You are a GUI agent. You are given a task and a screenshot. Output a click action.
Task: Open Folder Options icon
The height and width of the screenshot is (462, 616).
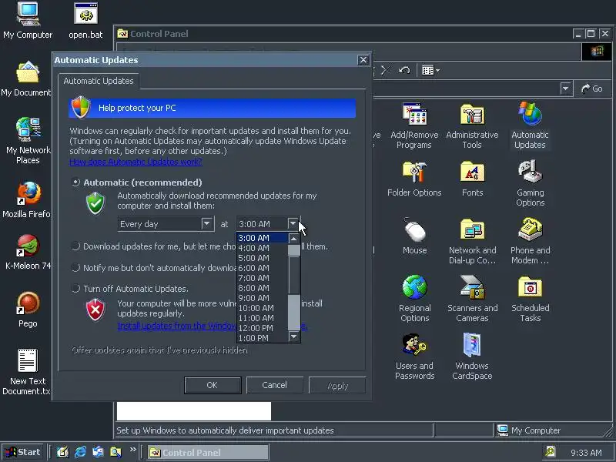coord(414,179)
